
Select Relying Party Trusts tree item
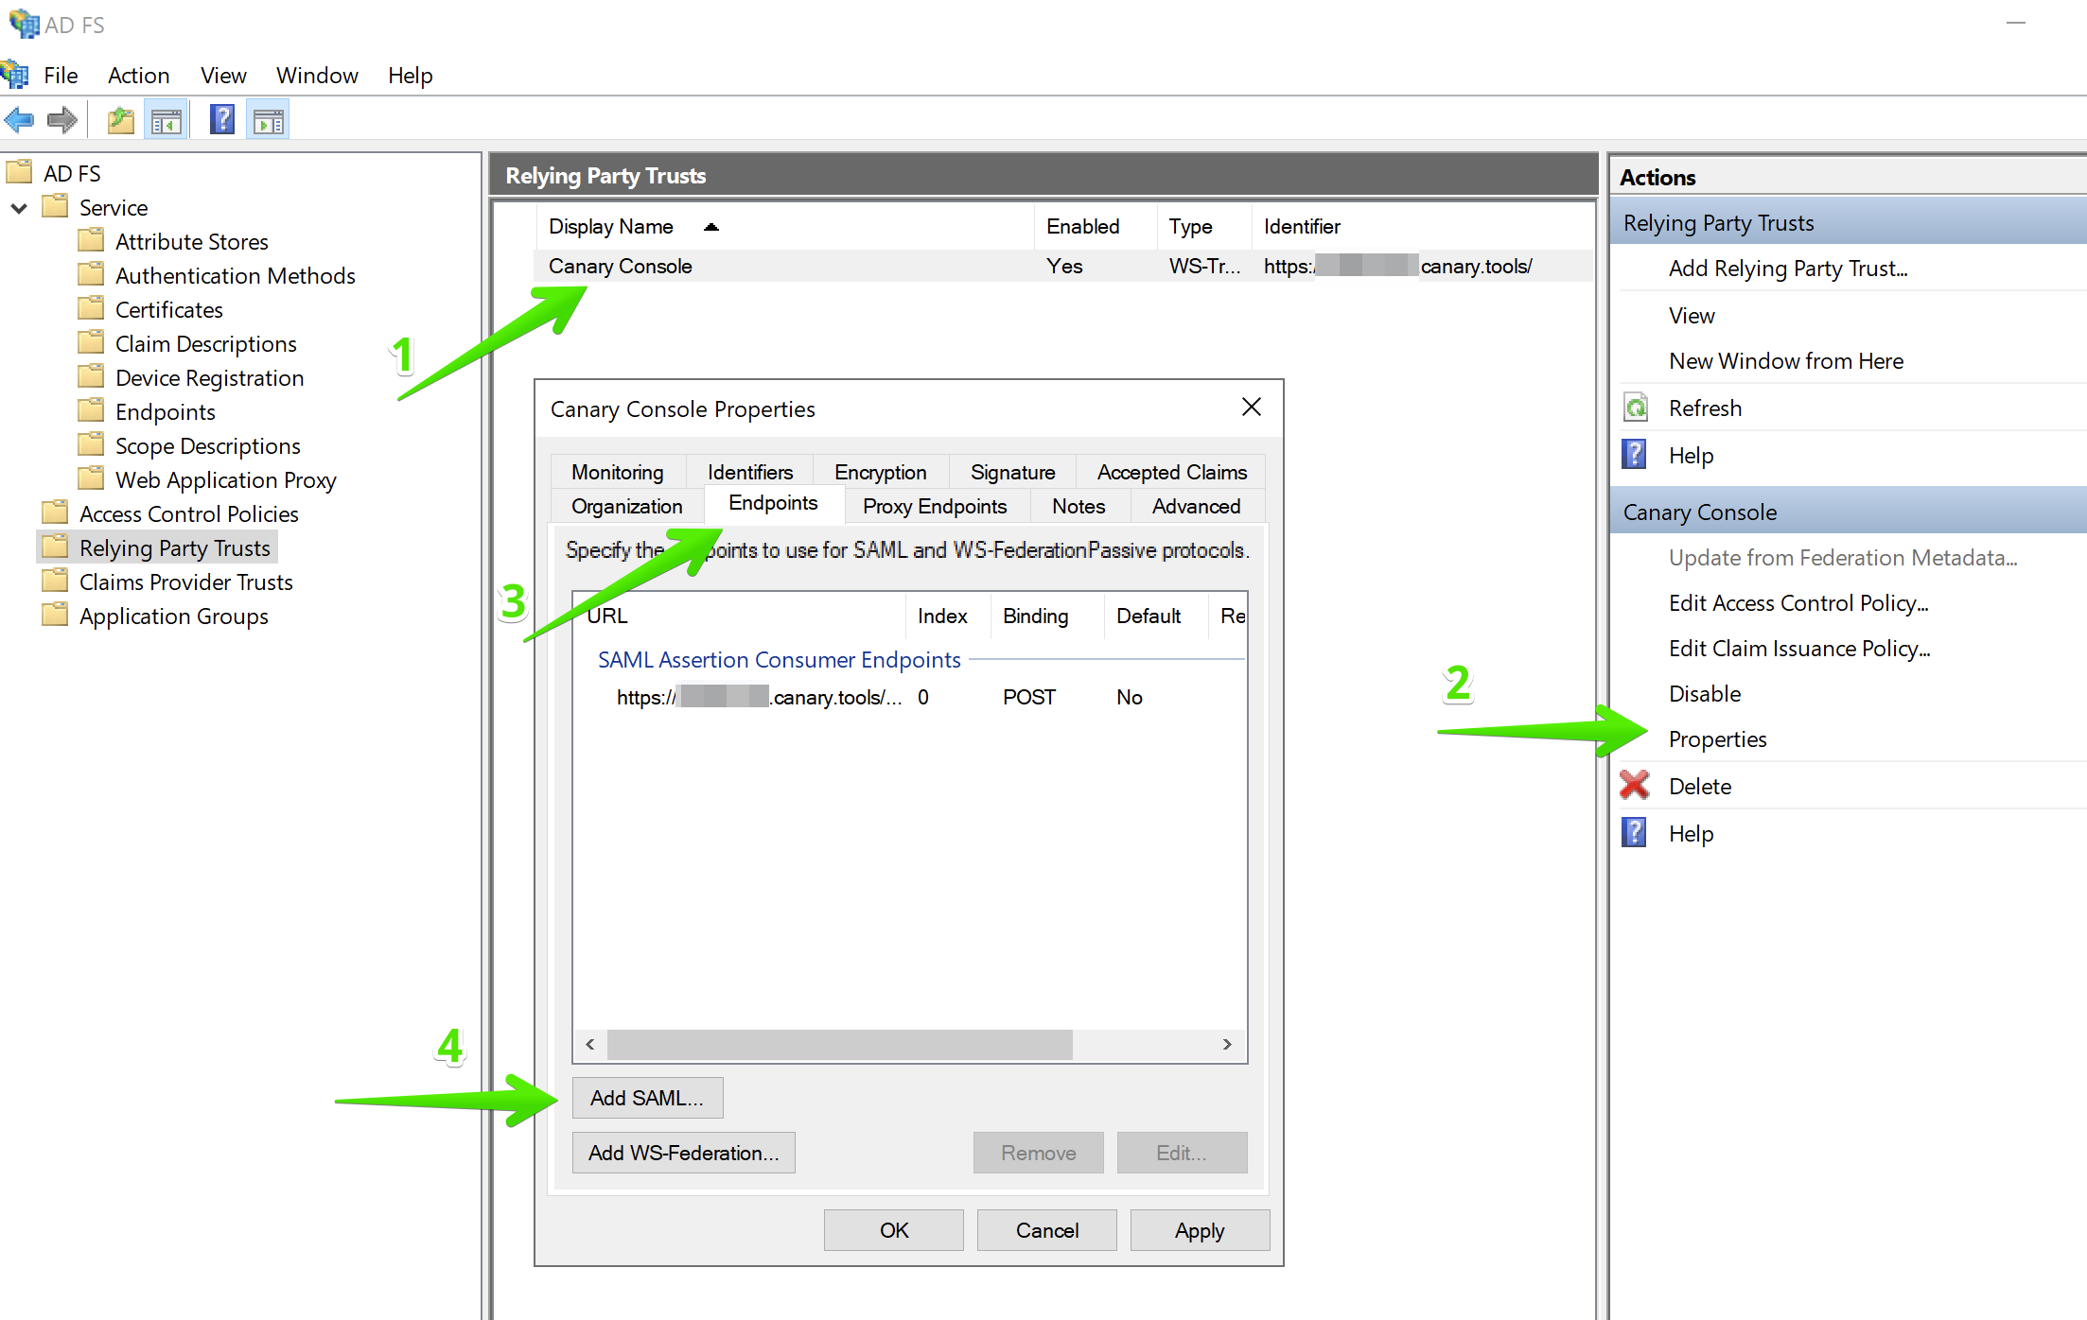pos(174,547)
